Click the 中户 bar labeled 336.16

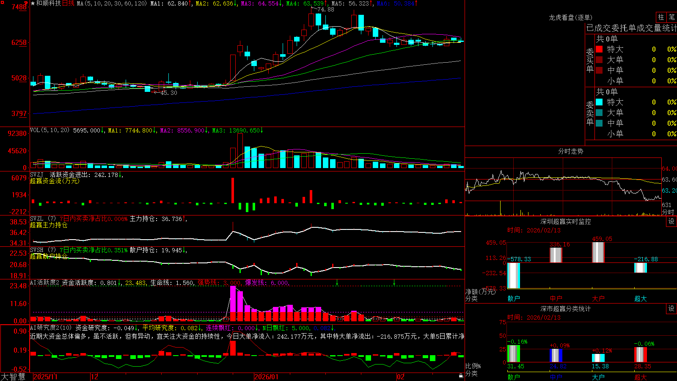(x=556, y=255)
